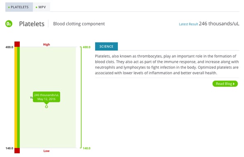Click the arrow icon in Read Blog button
The image size is (244, 157).
tap(234, 84)
